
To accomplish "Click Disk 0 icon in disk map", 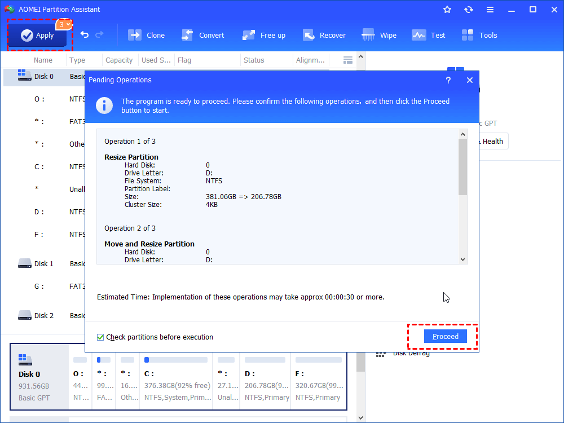I will [25, 359].
